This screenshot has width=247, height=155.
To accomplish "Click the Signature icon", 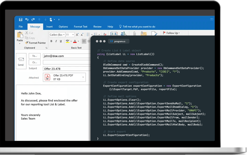I will [x=154, y=34].
